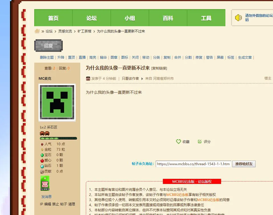Click the IP admin link

coord(41,204)
